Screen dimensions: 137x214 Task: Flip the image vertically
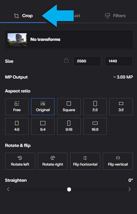(118, 161)
